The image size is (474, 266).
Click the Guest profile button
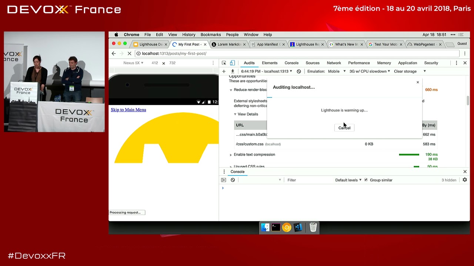(x=462, y=44)
